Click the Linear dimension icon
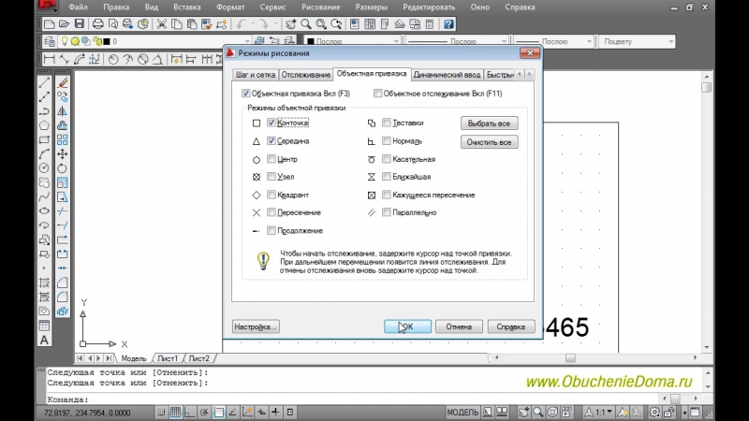 coord(49,59)
